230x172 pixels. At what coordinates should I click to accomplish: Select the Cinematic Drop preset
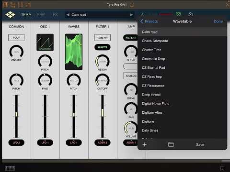[x=182, y=59]
